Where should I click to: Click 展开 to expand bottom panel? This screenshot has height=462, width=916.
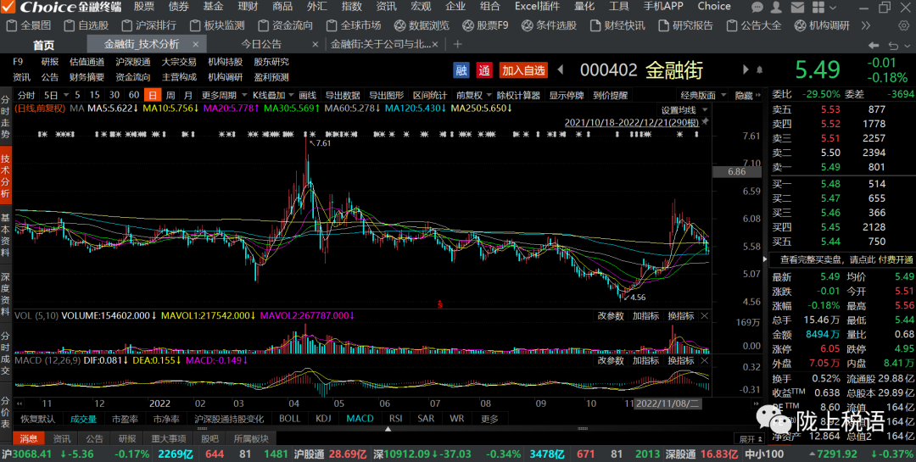coord(751,439)
